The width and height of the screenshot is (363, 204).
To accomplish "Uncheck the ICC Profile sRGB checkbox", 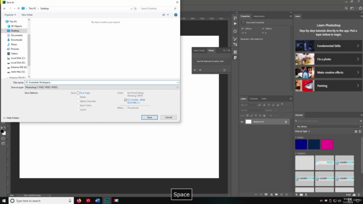I will [126, 100].
